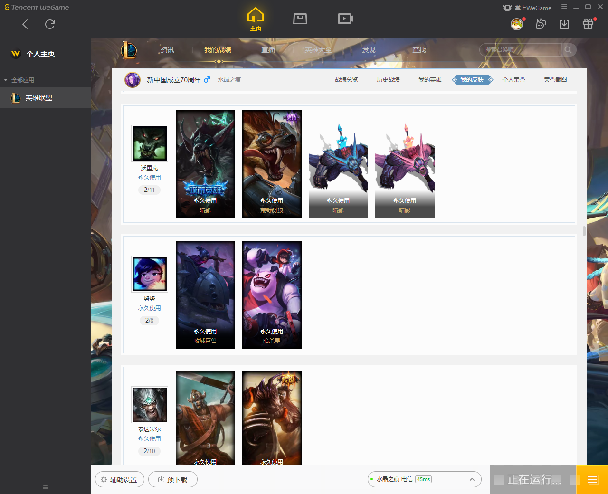This screenshot has height=494, width=608.
Task: Open the blue chroma 暗影 skin card
Action: 338,164
